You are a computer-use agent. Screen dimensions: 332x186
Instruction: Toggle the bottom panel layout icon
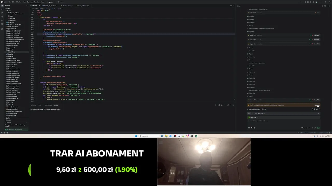pos(308,2)
